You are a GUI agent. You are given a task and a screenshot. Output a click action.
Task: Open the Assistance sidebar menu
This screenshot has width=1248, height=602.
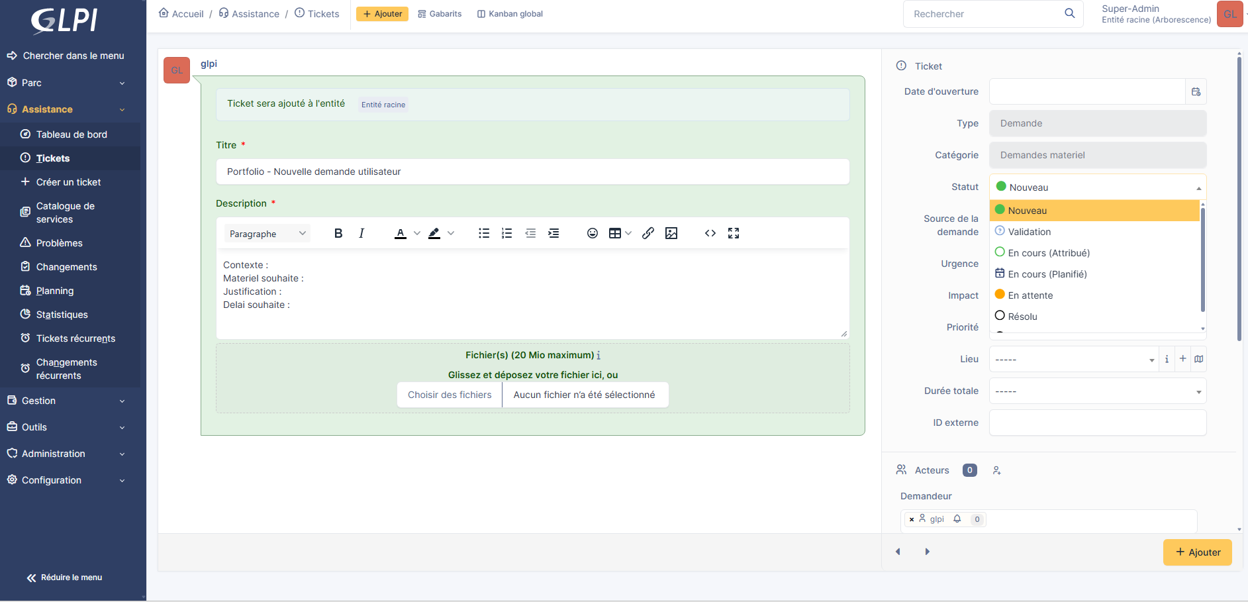click(x=45, y=109)
